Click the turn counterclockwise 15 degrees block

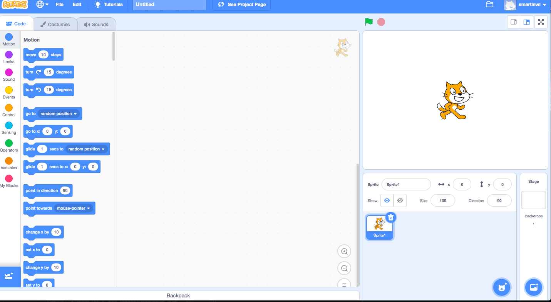tap(48, 90)
